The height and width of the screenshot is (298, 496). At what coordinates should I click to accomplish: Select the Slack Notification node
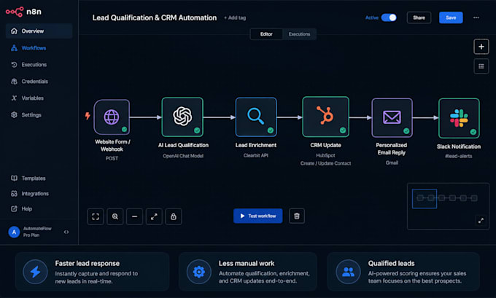coord(459,118)
